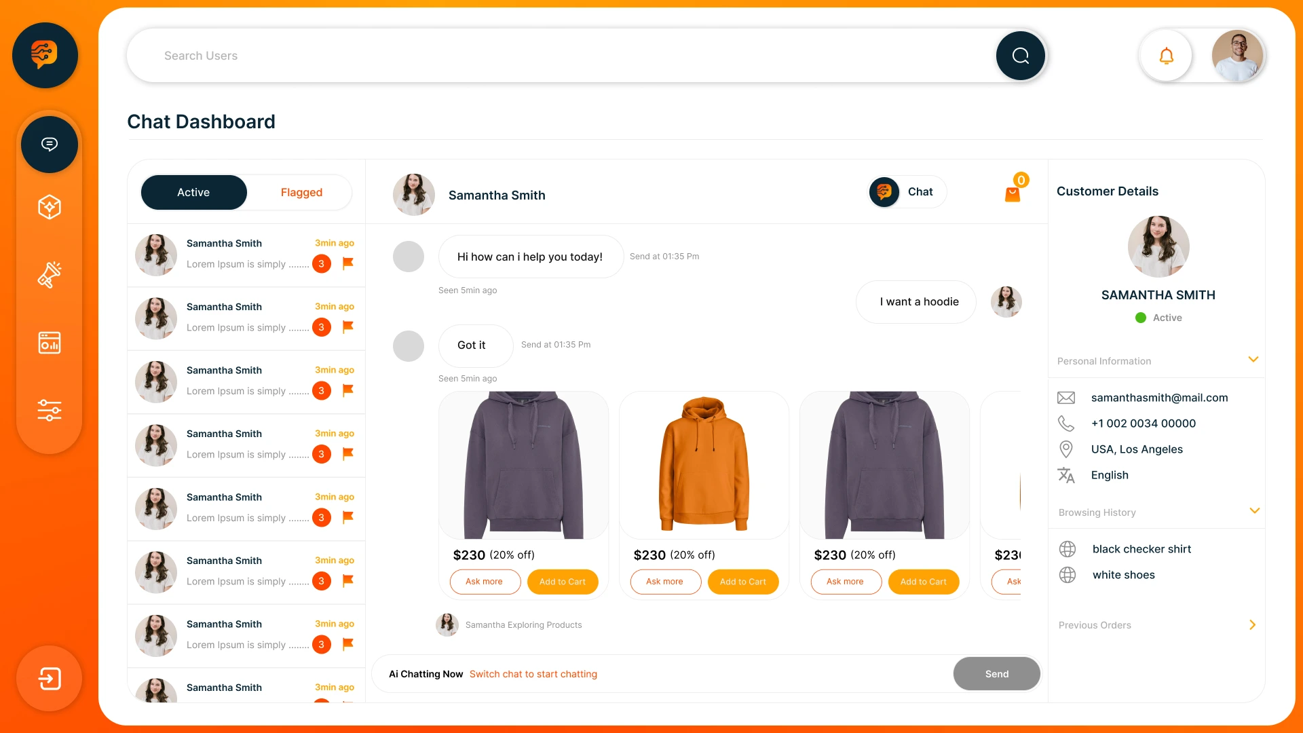Click the Search Users input field
The image size is (1303, 733).
(x=560, y=56)
